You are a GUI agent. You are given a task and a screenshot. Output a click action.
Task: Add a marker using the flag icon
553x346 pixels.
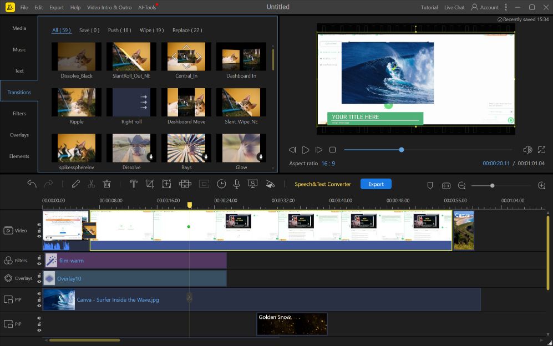pyautogui.click(x=430, y=185)
